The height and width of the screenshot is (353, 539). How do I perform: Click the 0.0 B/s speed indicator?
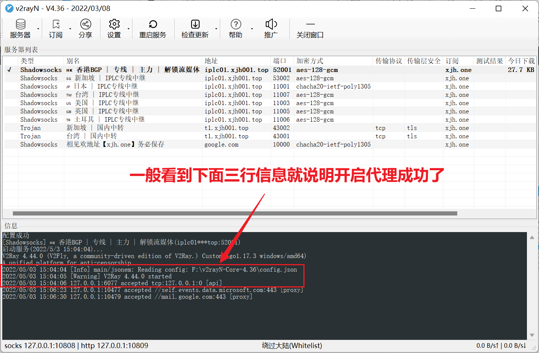501,345
